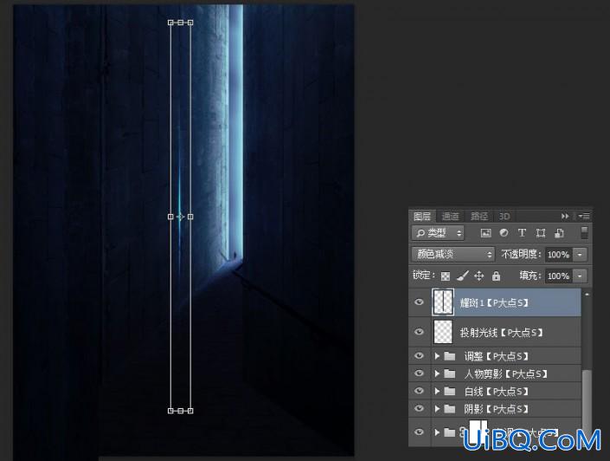The image size is (610, 461).
Task: Filter layers by text type icon
Action: [522, 233]
